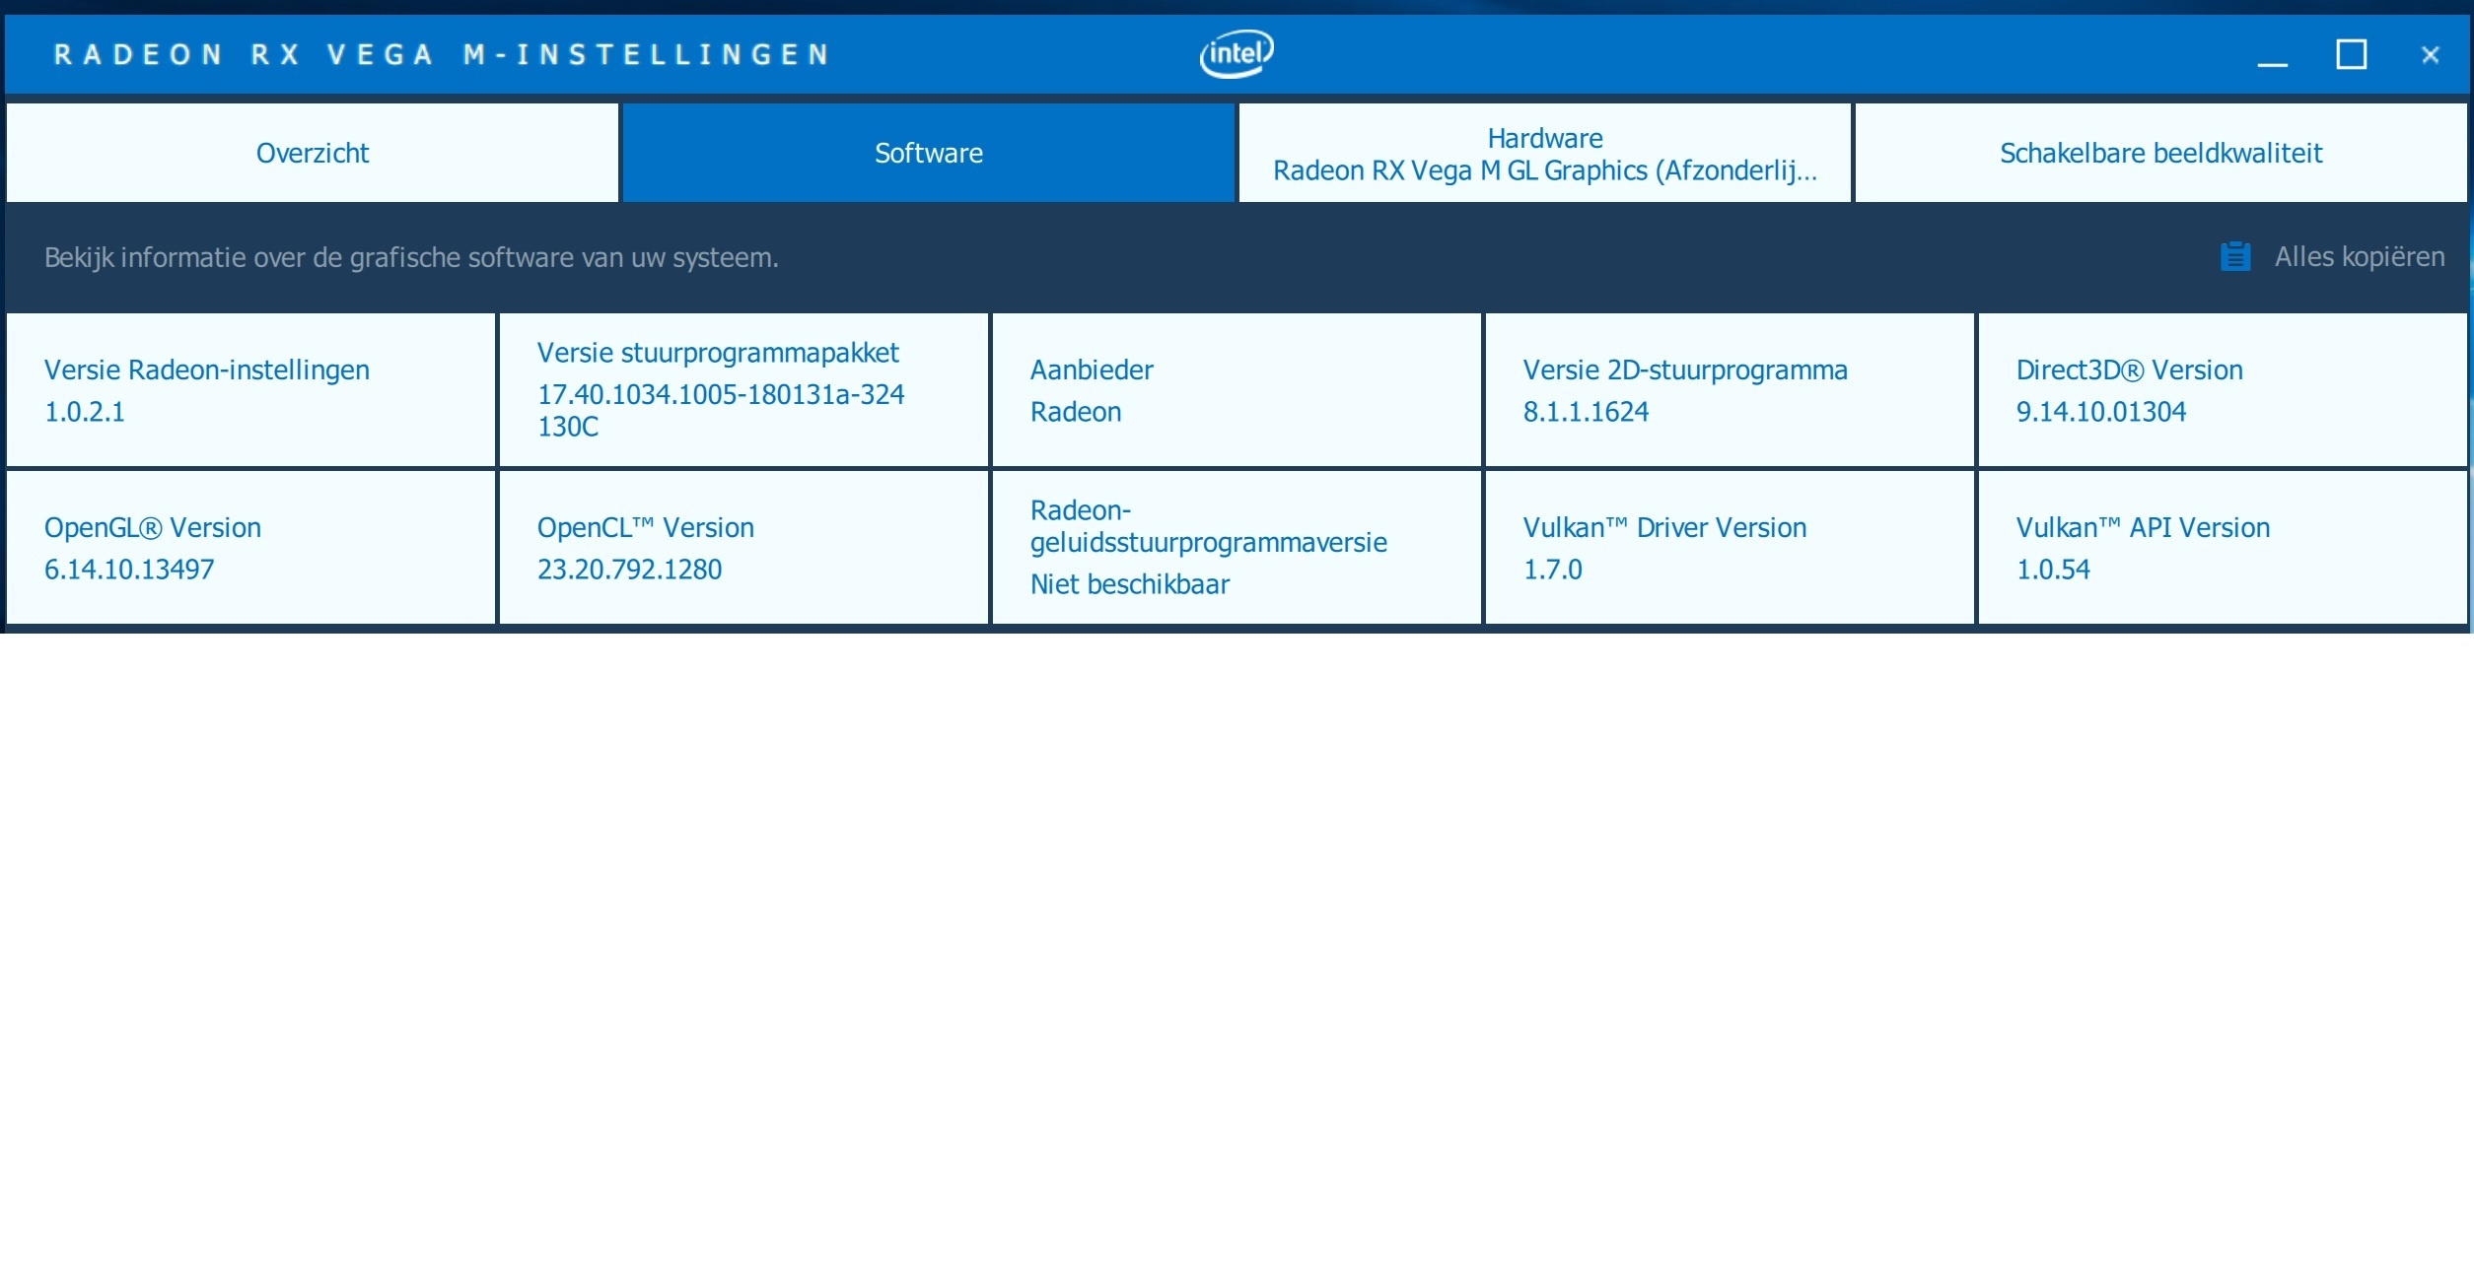Select Radeon-geluidsstuurprogrammaversie tile
2474x1277 pixels.
(x=1237, y=548)
